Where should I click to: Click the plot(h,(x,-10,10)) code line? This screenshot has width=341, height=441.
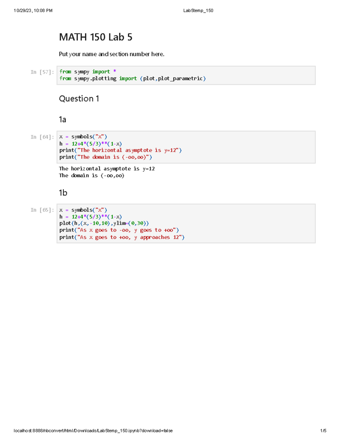pyautogui.click(x=104, y=223)
